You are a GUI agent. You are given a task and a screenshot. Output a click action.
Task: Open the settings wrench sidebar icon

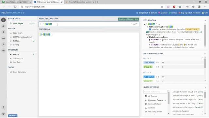(x=4, y=45)
